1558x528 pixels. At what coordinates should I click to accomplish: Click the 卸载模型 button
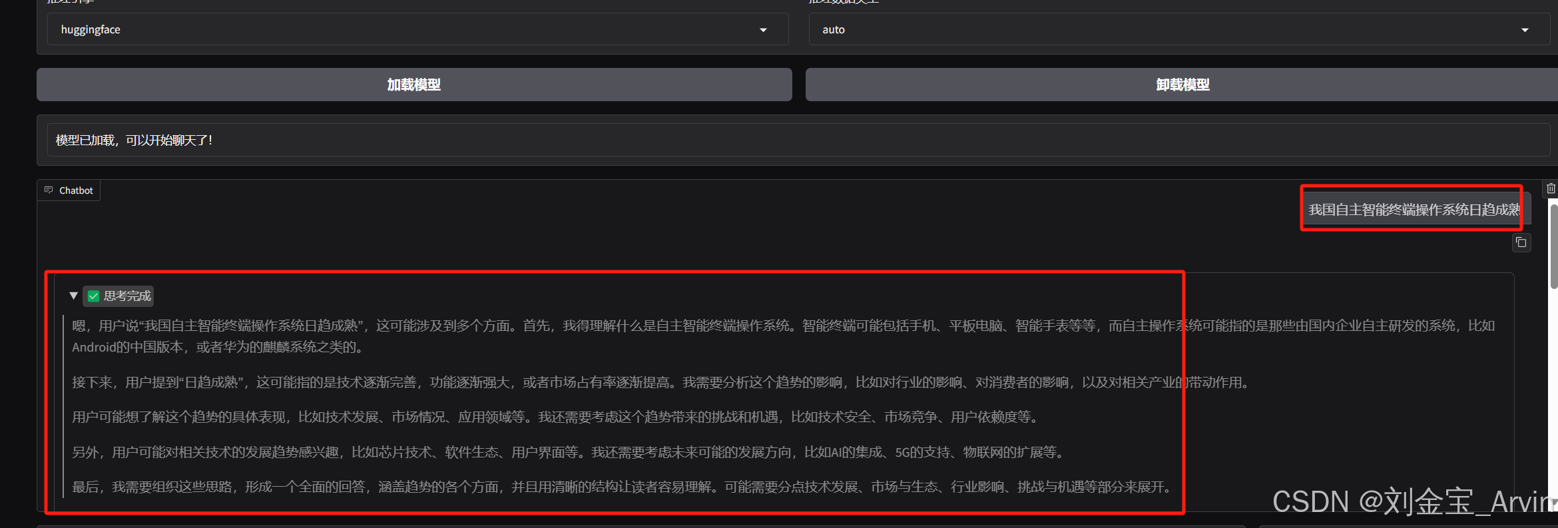tap(1182, 85)
